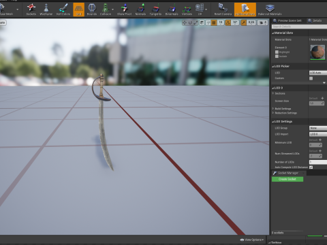
Task: Check the Isolate checkbox for Element 0
Action: click(x=277, y=56)
